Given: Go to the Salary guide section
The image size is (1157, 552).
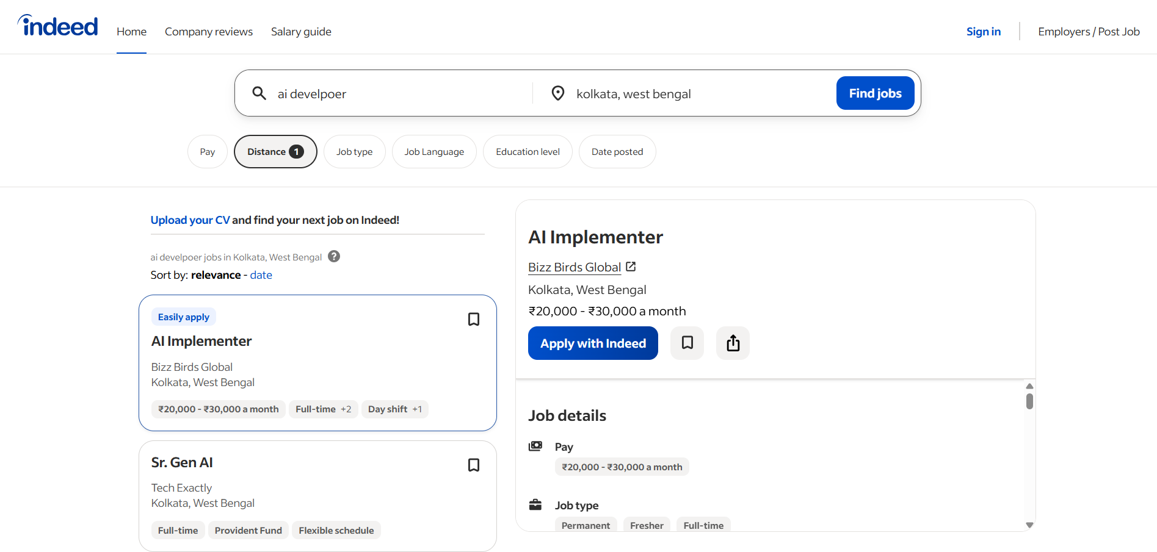Looking at the screenshot, I should [x=300, y=31].
